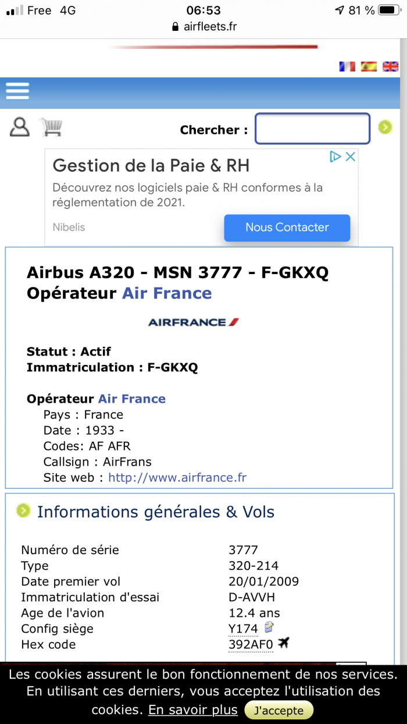Image resolution: width=407 pixels, height=724 pixels.
Task: View the shopping cart
Action: click(x=51, y=127)
